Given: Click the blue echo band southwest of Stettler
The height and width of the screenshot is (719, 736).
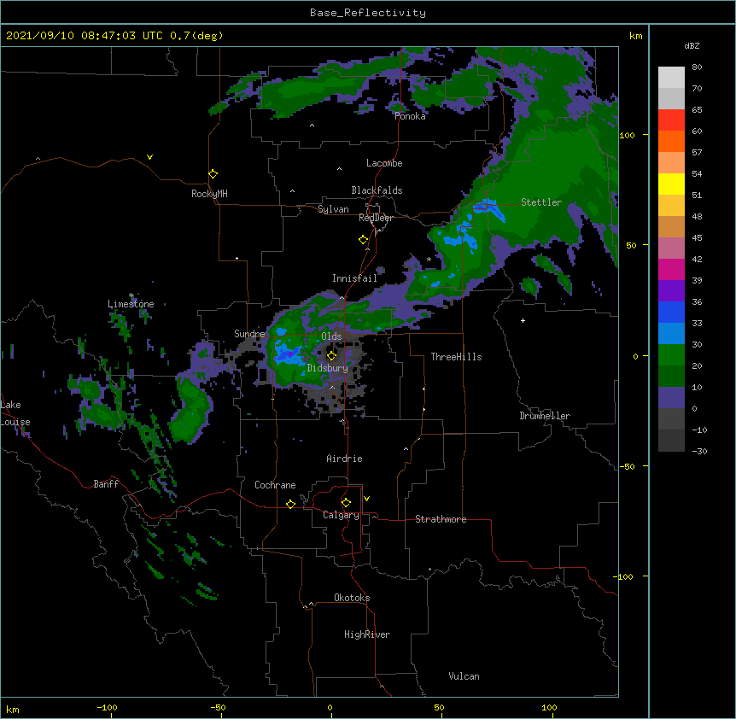Looking at the screenshot, I should 488,210.
